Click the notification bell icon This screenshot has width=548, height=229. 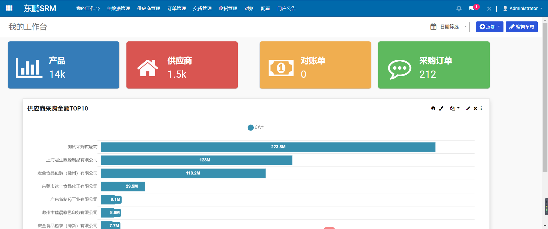(459, 9)
